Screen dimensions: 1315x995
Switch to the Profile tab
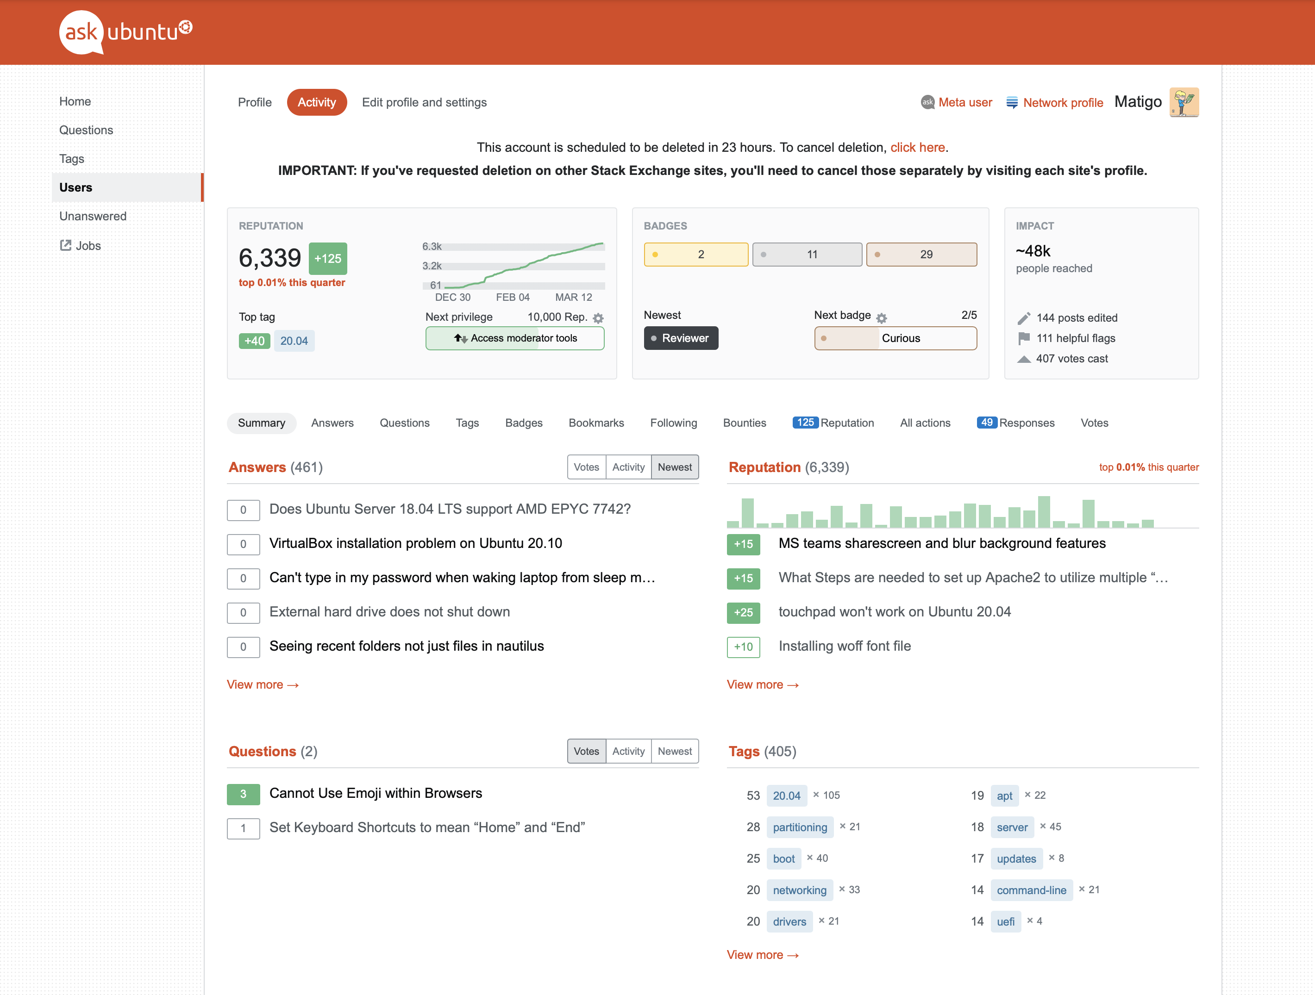[x=255, y=102]
